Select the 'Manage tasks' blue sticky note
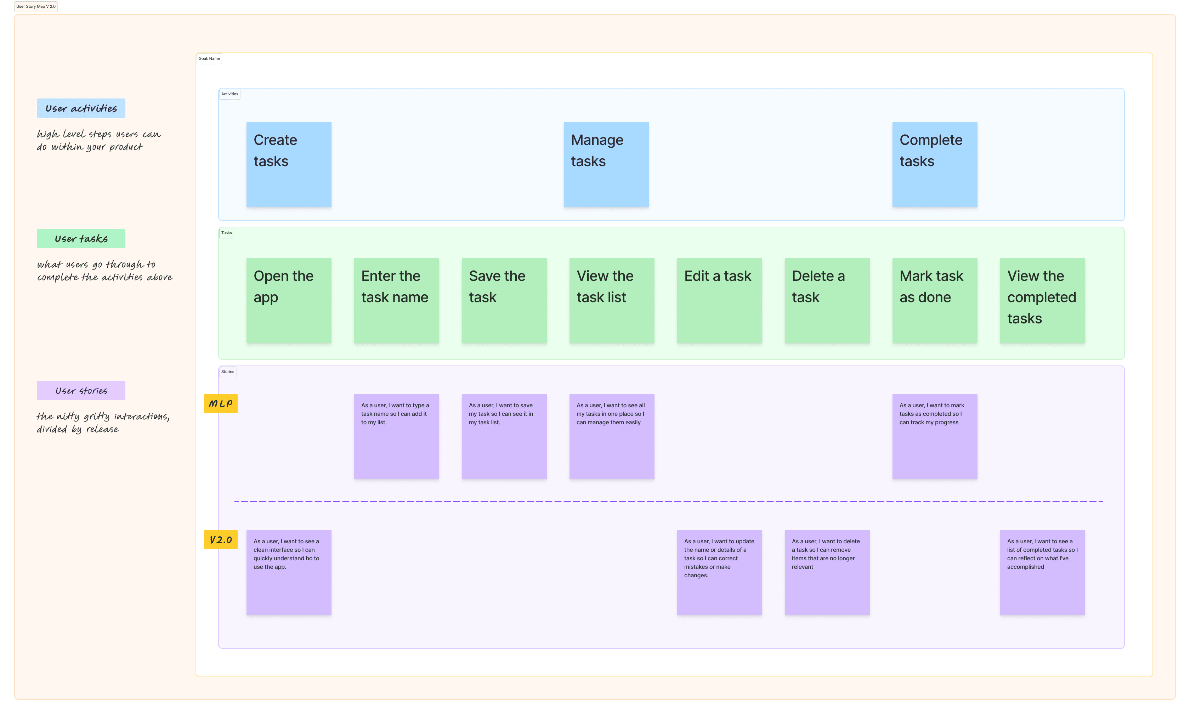1190x714 pixels. (606, 164)
